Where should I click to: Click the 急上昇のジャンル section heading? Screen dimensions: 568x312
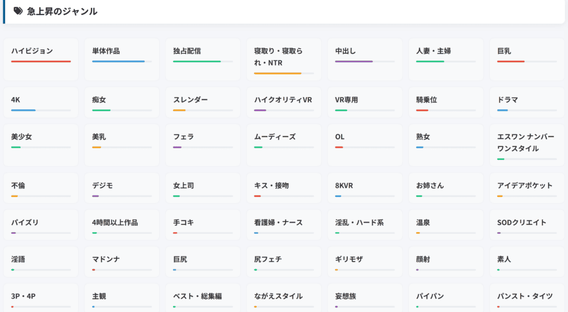[x=62, y=11]
